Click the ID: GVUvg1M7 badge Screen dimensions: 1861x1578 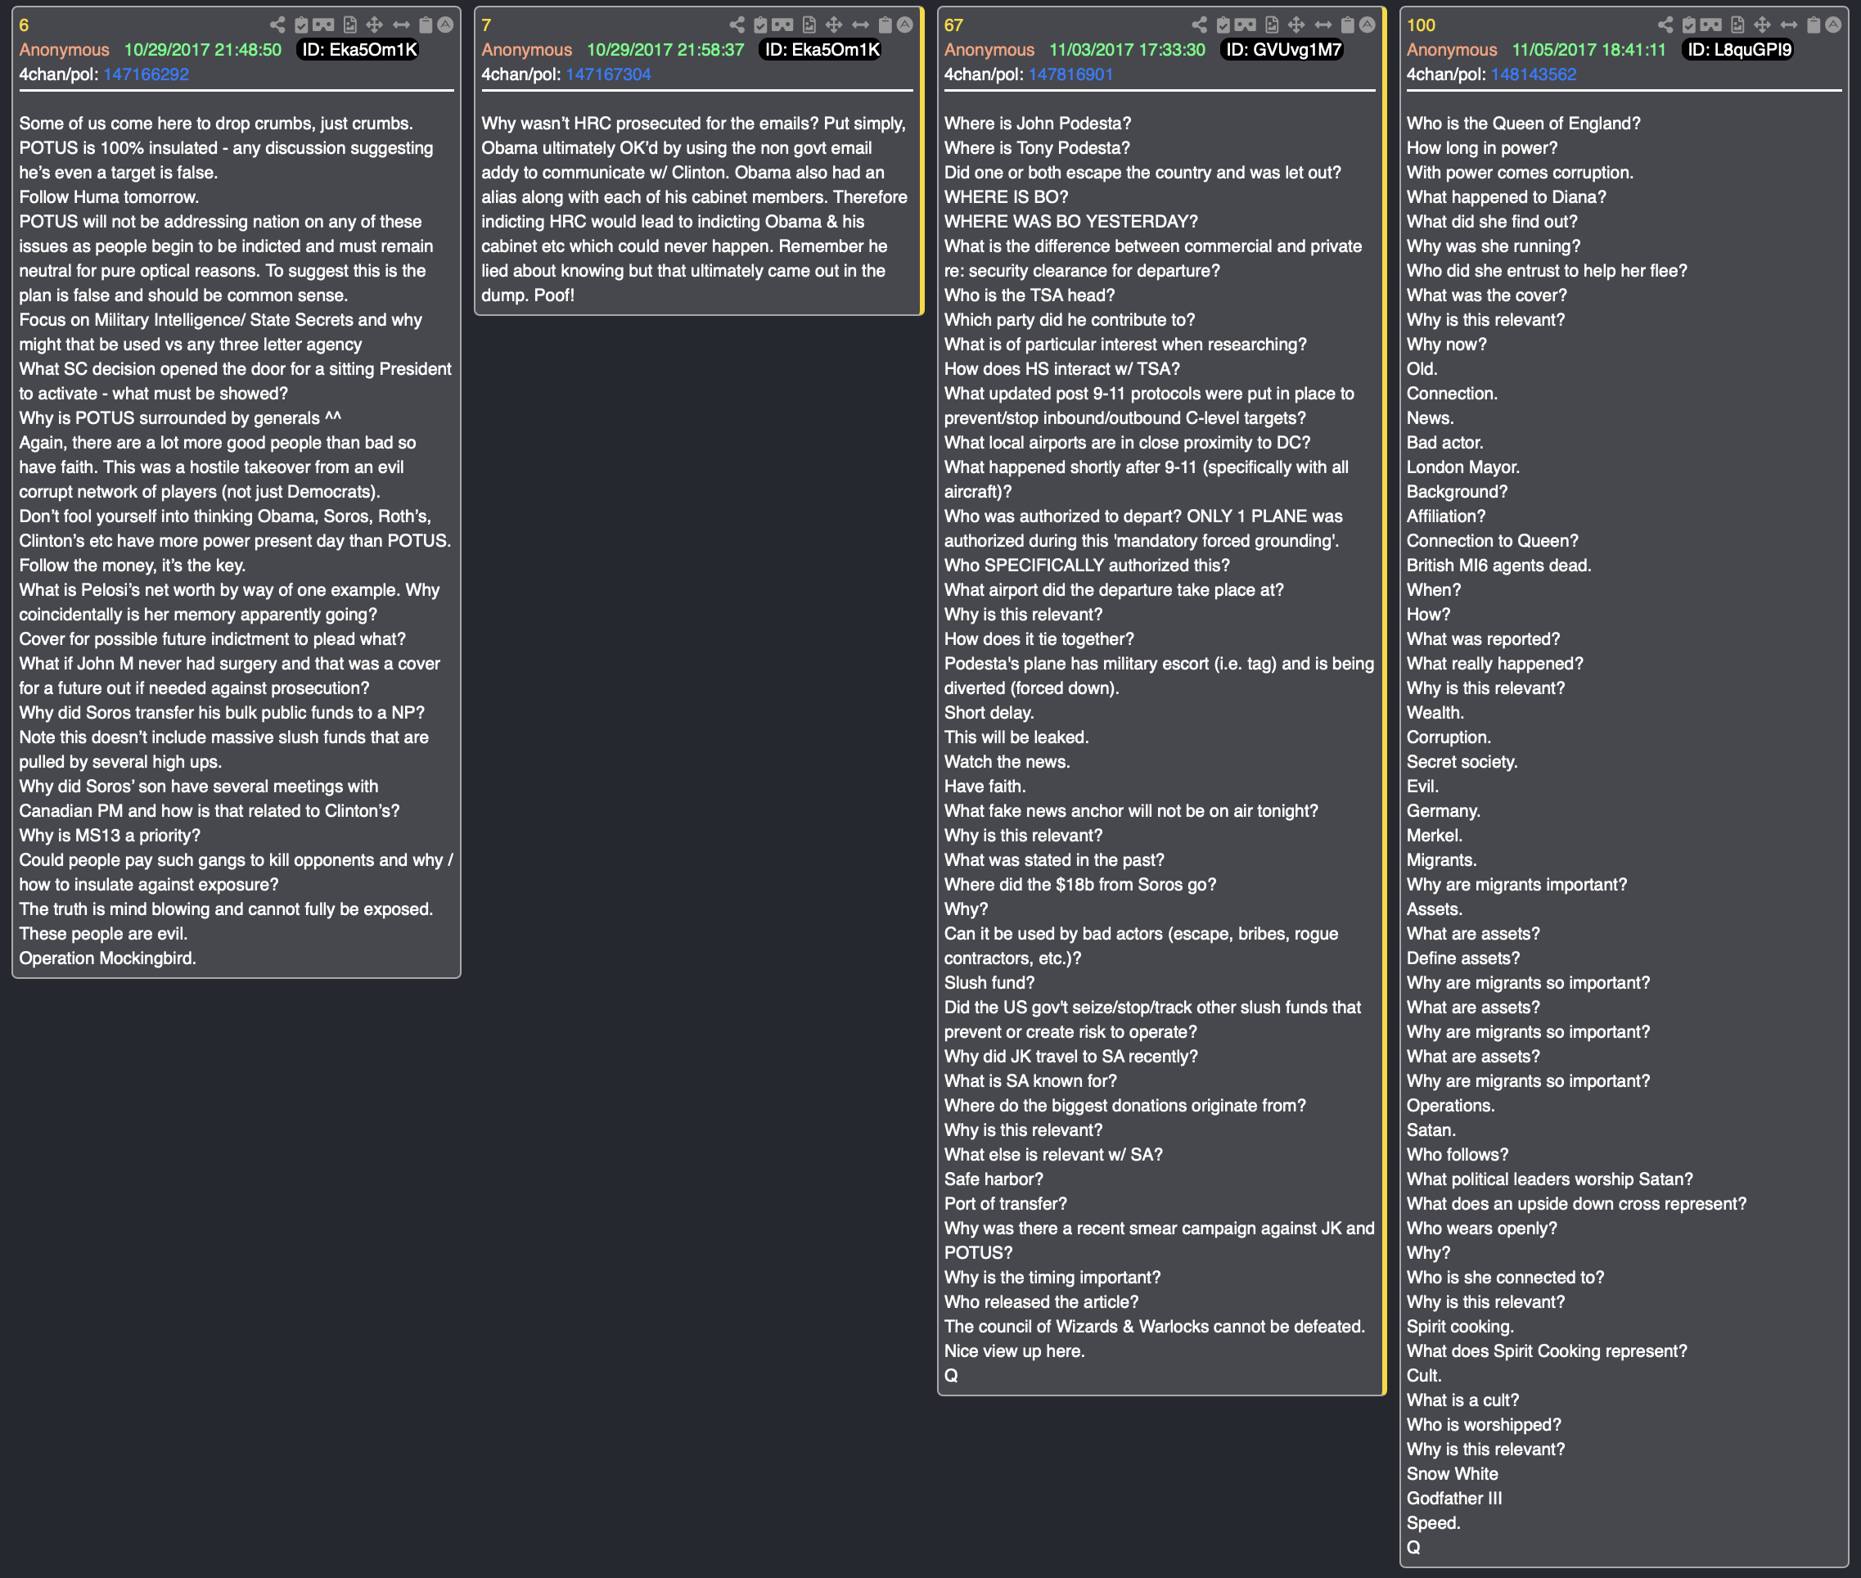coord(1283,49)
